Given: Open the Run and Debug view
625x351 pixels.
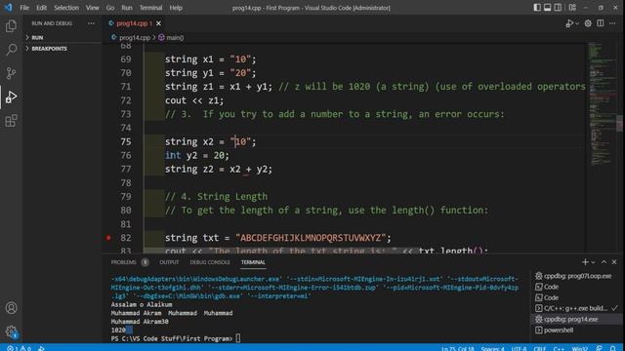Looking at the screenshot, I should (x=11, y=97).
